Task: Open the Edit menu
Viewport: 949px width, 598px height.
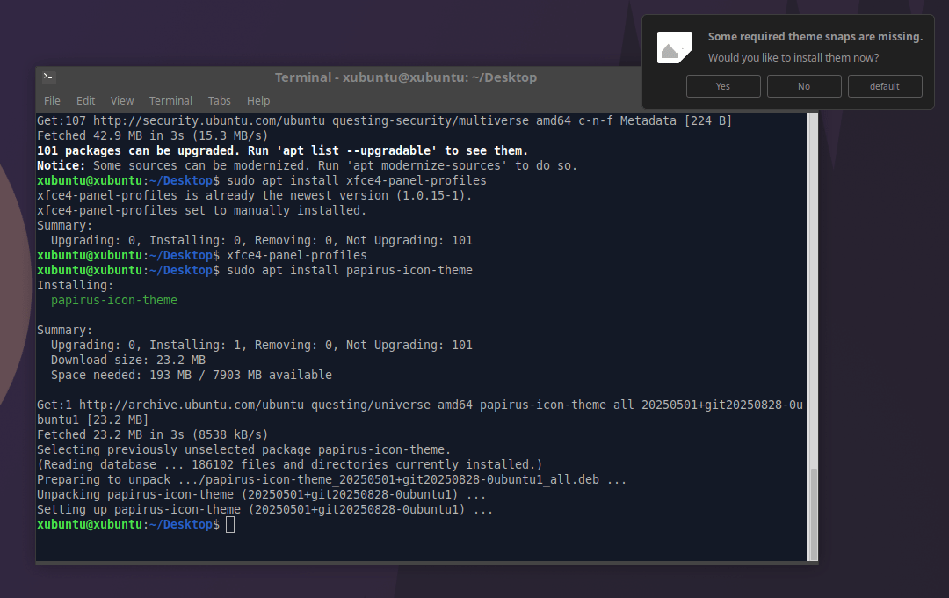Action: pyautogui.click(x=85, y=100)
